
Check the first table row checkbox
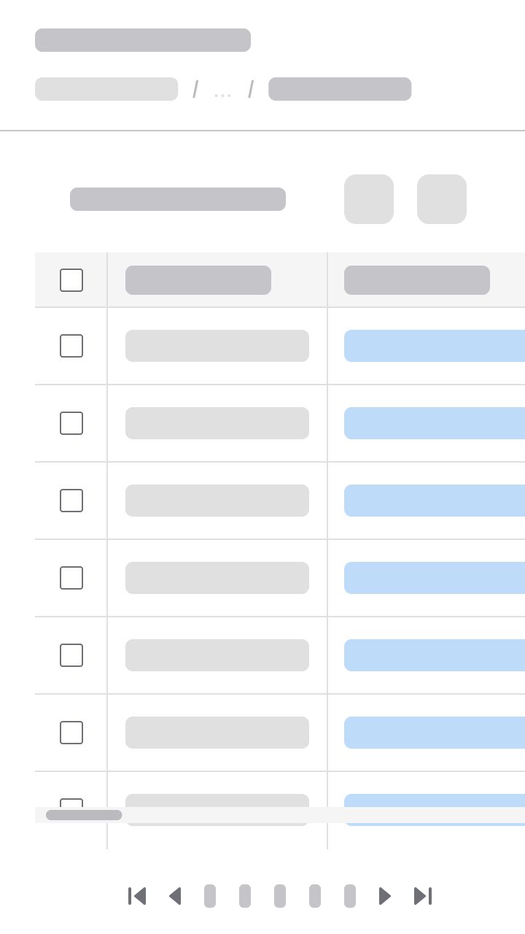pyautogui.click(x=71, y=346)
